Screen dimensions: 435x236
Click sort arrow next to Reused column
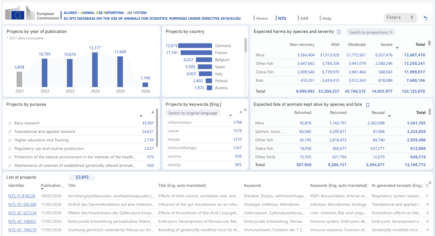(x=389, y=116)
